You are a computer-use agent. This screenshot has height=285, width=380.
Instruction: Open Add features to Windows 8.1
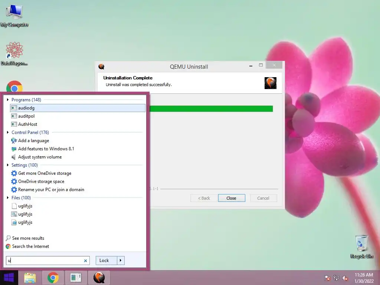[78, 148]
